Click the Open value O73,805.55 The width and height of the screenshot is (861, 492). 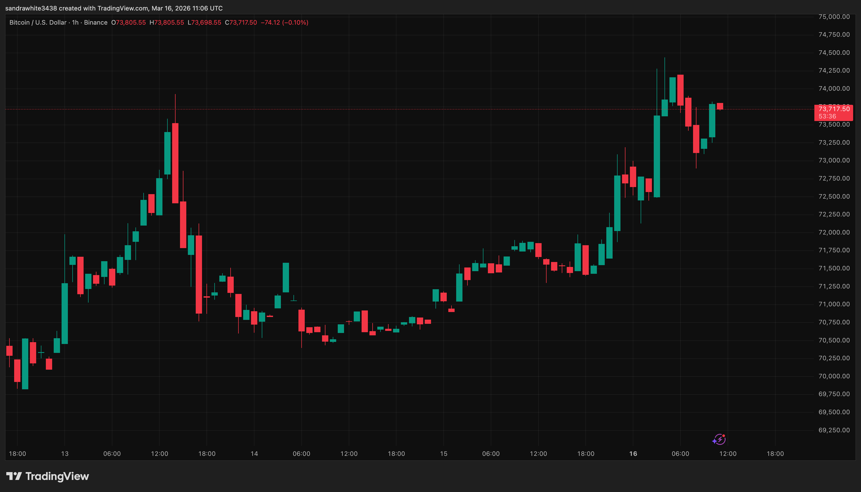coord(129,22)
